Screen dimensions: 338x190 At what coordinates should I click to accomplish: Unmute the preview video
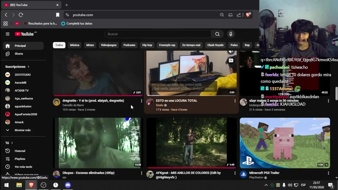point(231,52)
